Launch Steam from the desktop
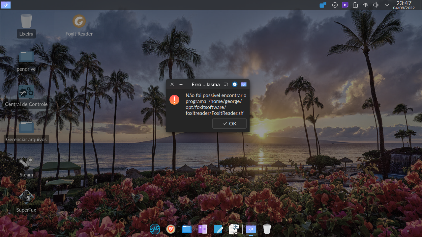Viewport: 422px width, 237px height. (x=26, y=163)
